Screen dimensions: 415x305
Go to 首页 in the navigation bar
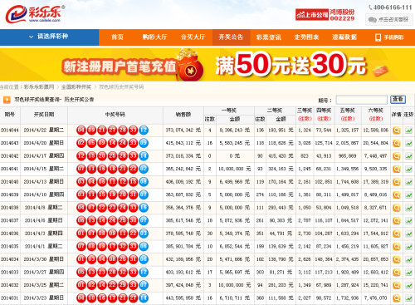pyautogui.click(x=117, y=37)
